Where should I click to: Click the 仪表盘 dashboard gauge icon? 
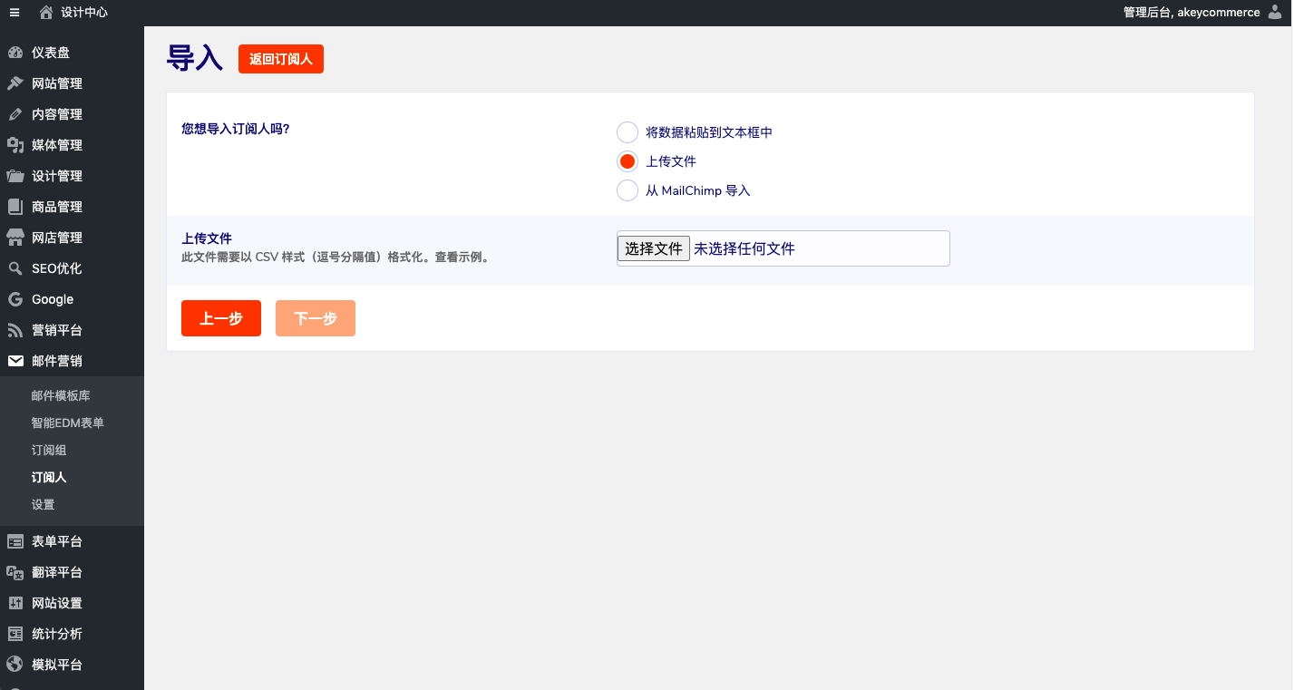[x=15, y=53]
